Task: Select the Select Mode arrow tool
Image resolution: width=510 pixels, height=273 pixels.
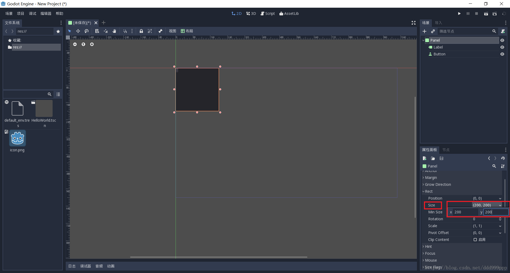Action: (70, 31)
